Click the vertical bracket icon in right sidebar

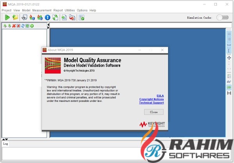click(x=229, y=50)
